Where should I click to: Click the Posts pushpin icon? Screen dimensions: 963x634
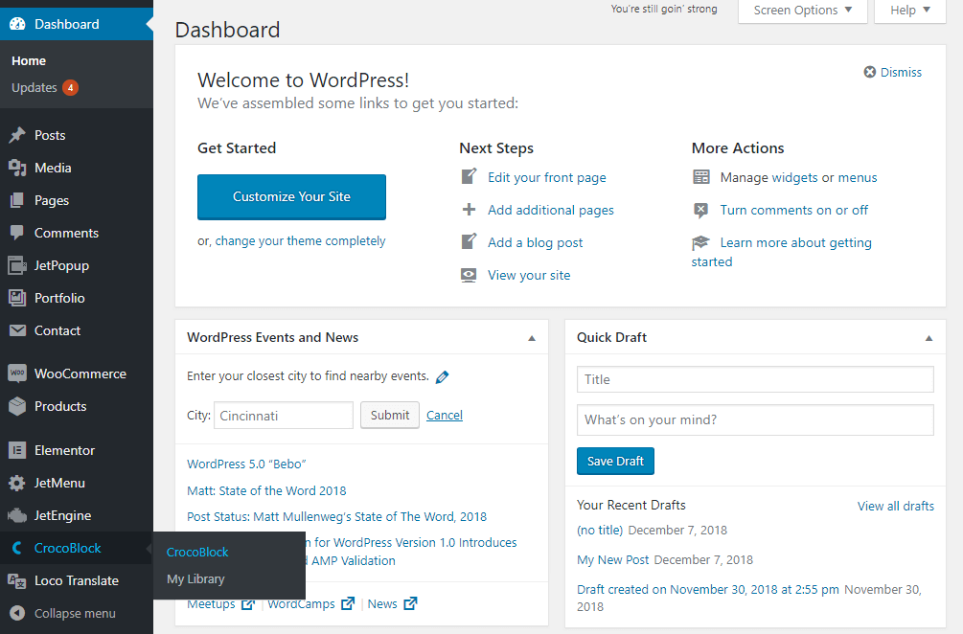point(17,135)
